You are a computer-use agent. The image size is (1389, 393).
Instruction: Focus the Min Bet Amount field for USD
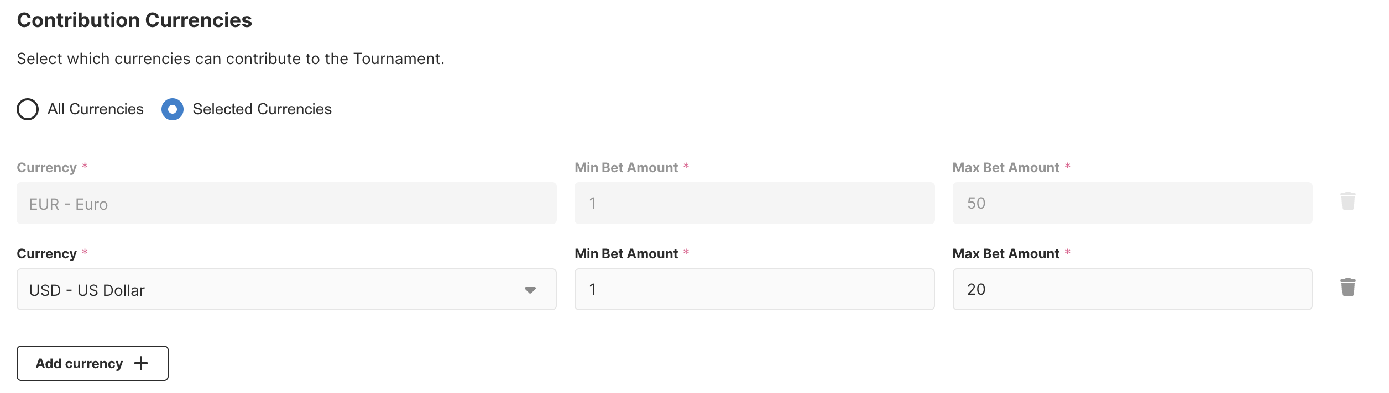754,290
